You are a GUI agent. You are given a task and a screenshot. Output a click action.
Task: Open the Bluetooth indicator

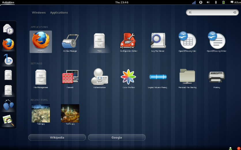[x=216, y=2]
